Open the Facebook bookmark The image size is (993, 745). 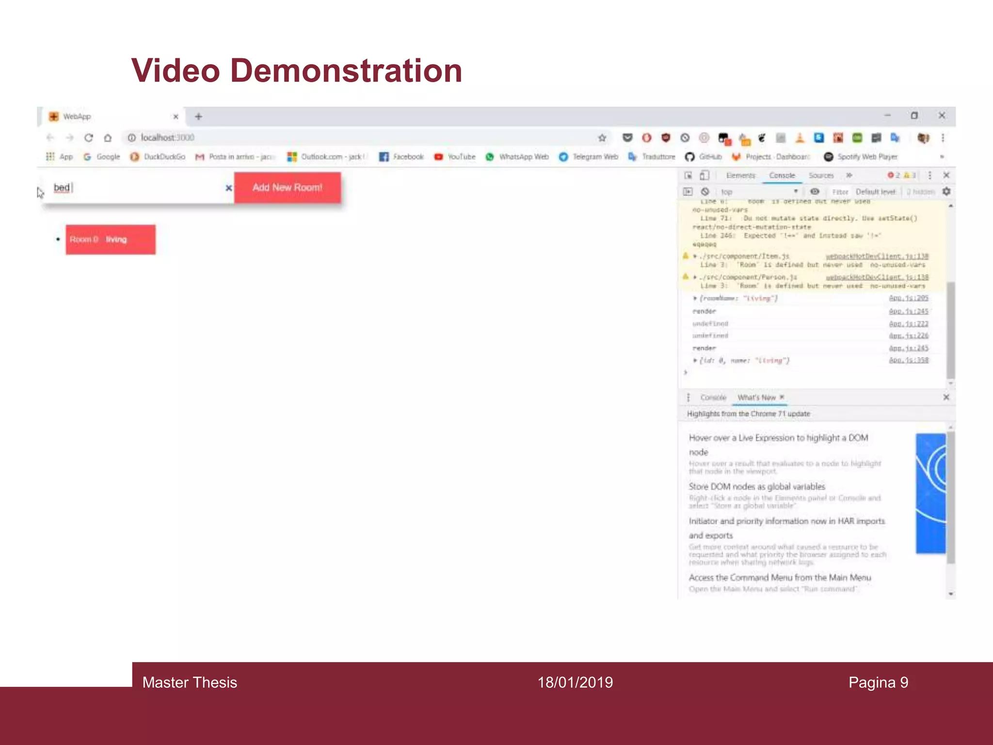tap(401, 157)
